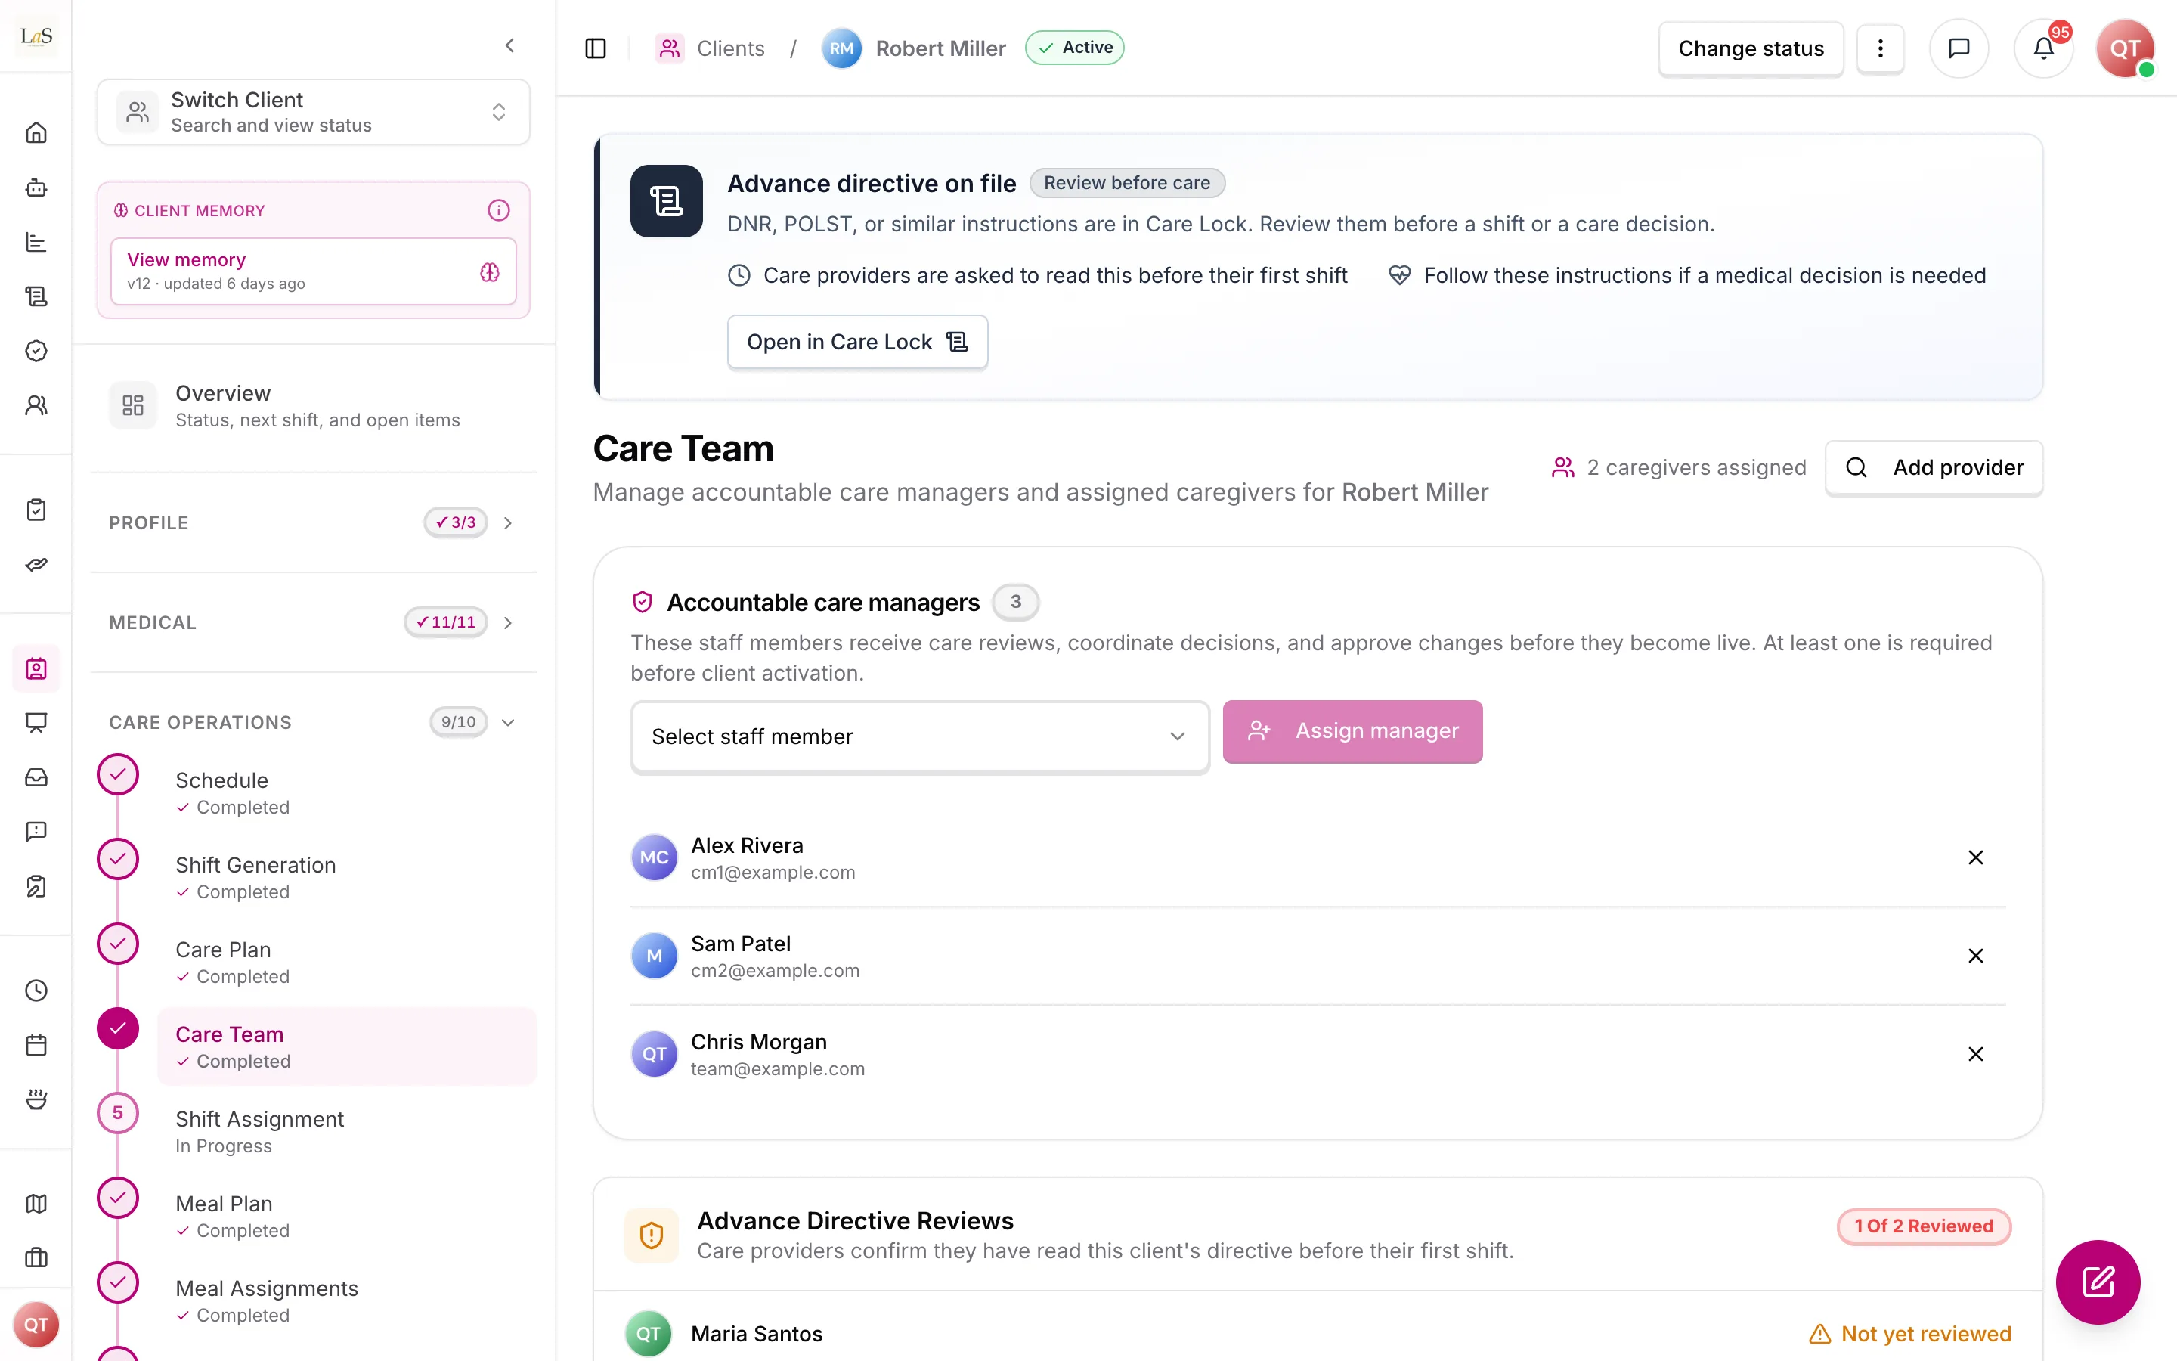Image resolution: width=2177 pixels, height=1361 pixels.
Task: Open the people icon in left rail
Action: (36, 405)
